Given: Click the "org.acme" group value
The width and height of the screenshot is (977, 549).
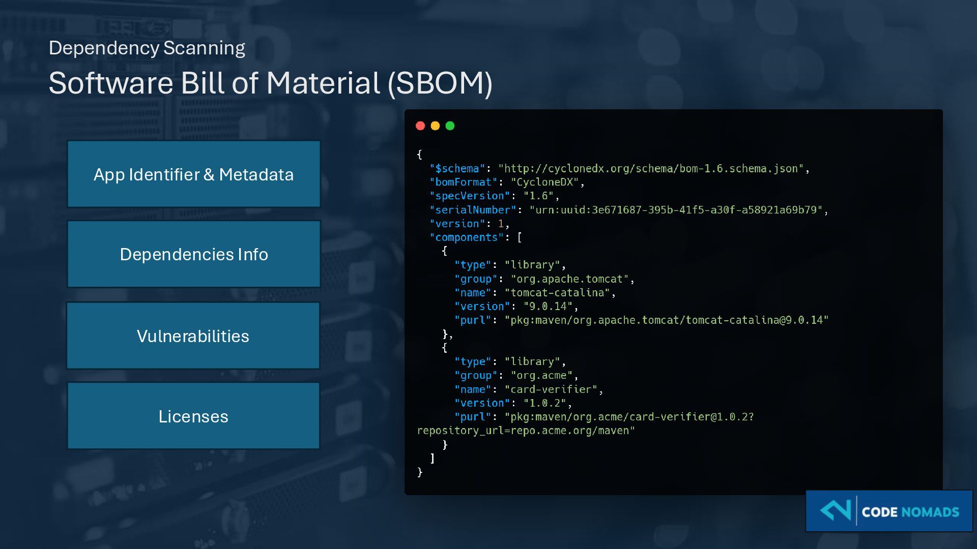Looking at the screenshot, I should click(x=541, y=376).
